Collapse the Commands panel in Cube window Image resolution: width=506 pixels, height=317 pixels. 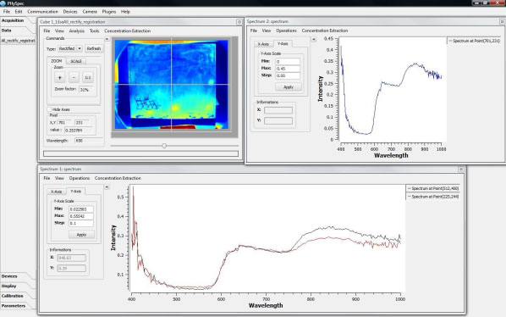(107, 39)
